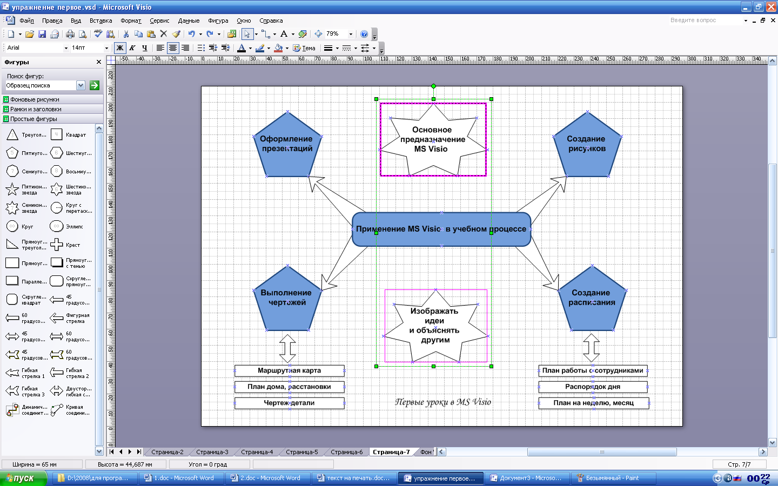Switch to the Страница-2 page tab
The image size is (778, 486).
click(167, 452)
